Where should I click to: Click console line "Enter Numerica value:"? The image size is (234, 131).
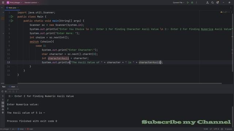(23, 104)
